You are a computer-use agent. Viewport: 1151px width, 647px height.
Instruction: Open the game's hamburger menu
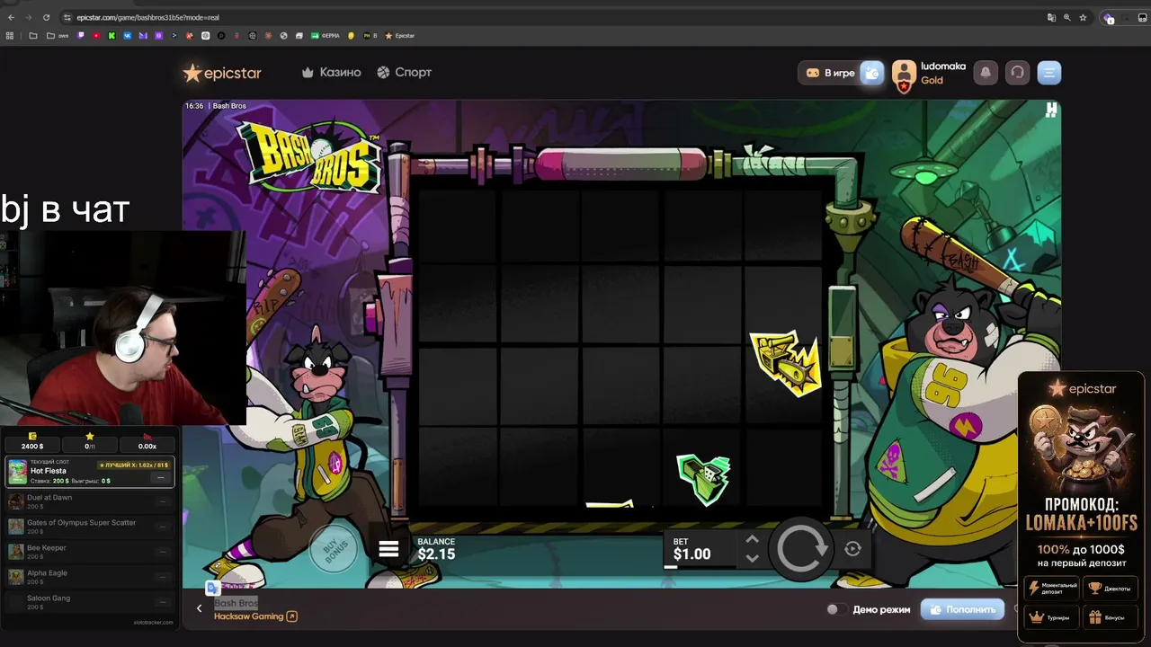pos(388,549)
